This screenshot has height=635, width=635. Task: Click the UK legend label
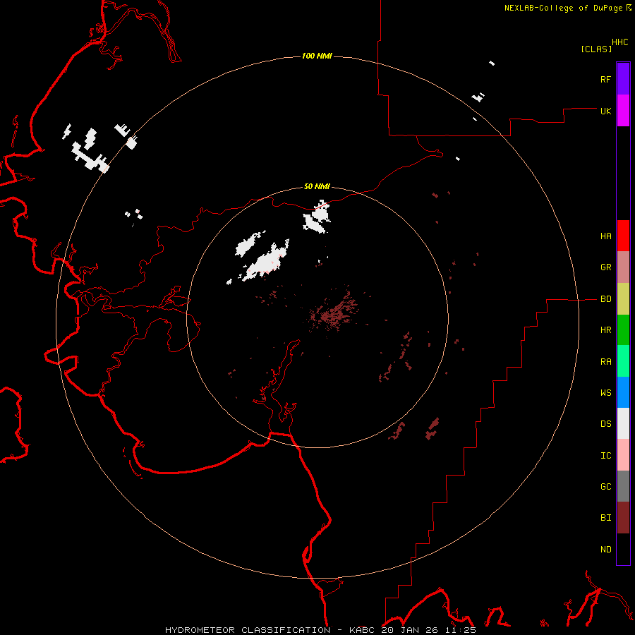click(605, 111)
